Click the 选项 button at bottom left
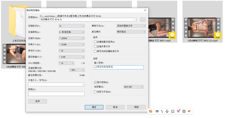The height and width of the screenshot is (118, 225). 37,101
